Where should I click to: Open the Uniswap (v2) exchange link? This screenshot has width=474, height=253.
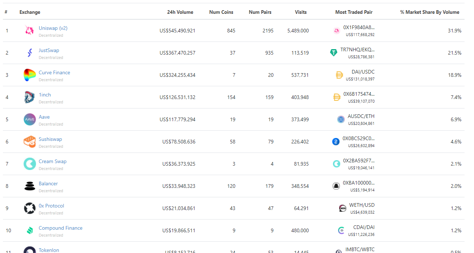click(x=53, y=28)
